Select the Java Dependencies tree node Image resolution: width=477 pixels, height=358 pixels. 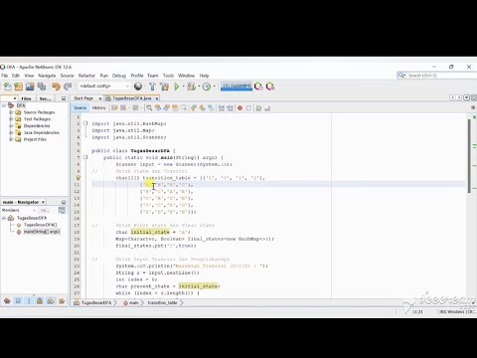[42, 132]
